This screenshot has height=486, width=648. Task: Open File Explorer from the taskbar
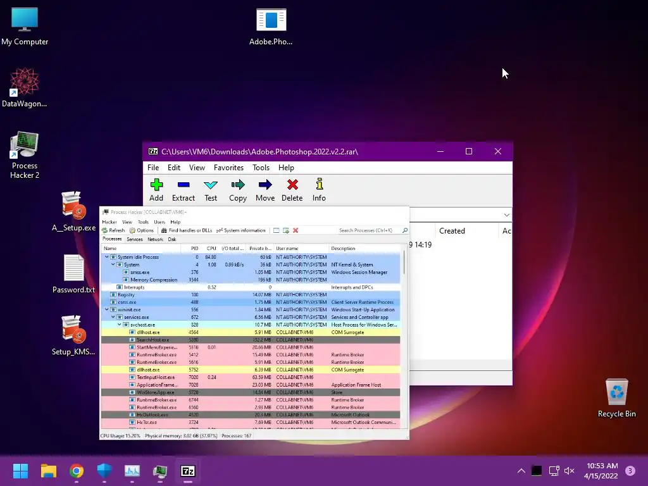click(48, 471)
